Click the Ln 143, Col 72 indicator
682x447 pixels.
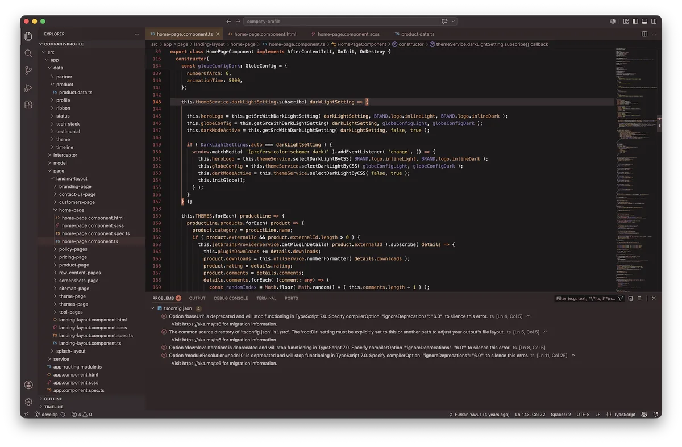click(530, 415)
